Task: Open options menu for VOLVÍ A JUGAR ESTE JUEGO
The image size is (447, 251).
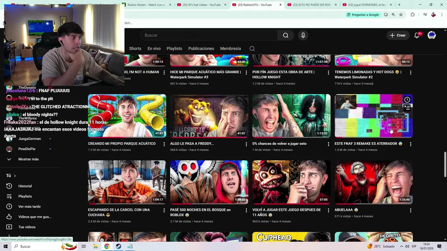Action: [328, 210]
